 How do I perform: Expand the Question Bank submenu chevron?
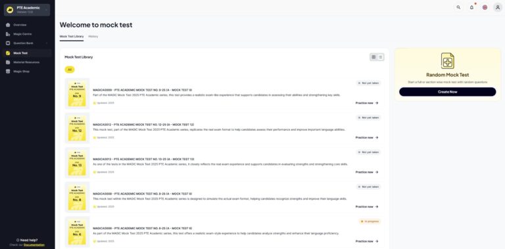pyautogui.click(x=47, y=43)
